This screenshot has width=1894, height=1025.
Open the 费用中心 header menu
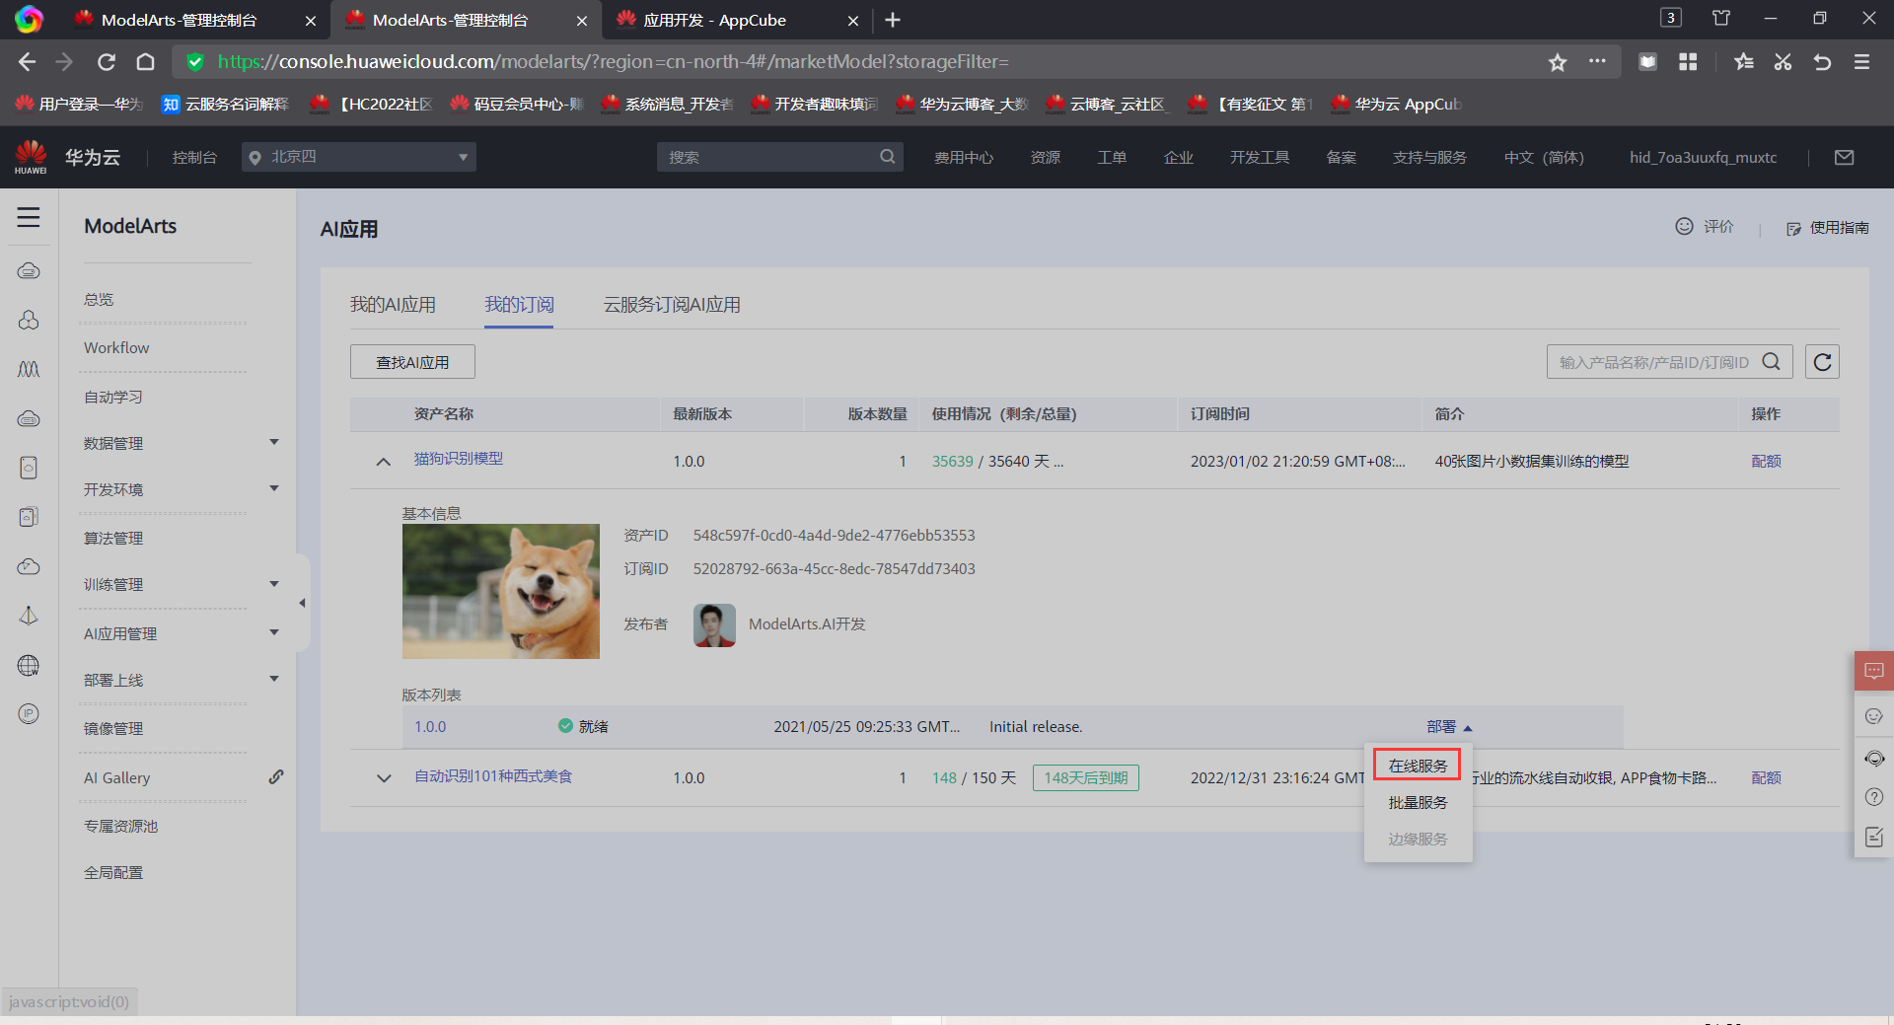964,157
